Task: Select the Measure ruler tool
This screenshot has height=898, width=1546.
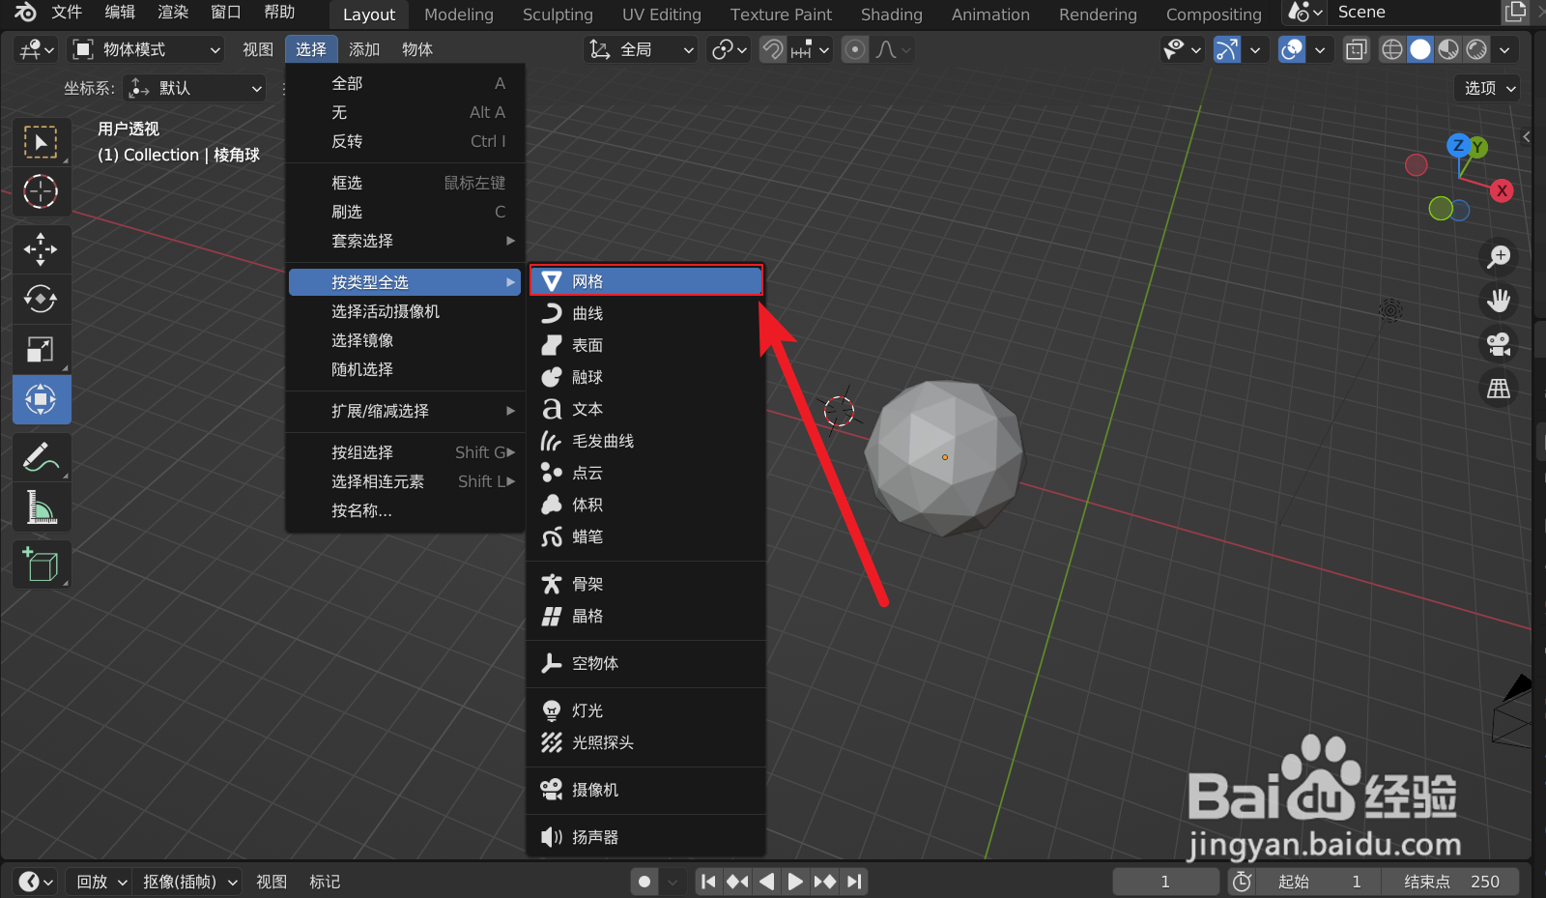Action: 41,507
